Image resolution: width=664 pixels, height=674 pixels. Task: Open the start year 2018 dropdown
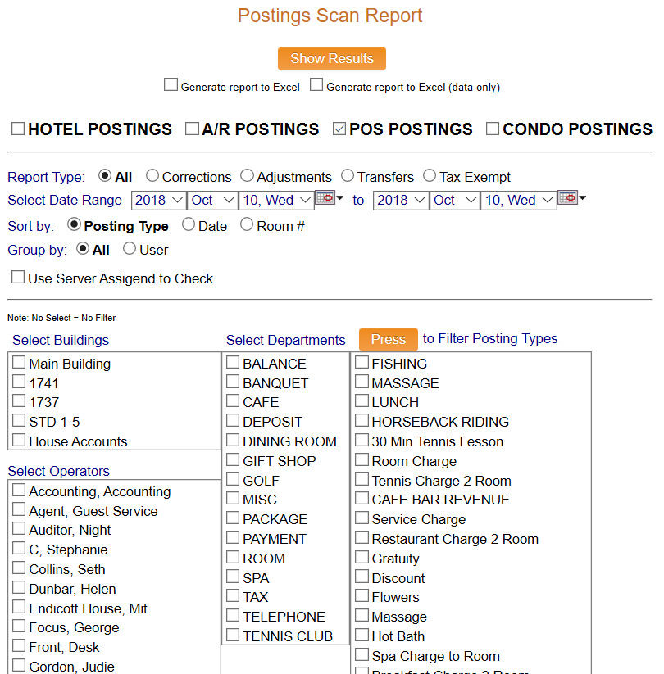[x=158, y=200]
